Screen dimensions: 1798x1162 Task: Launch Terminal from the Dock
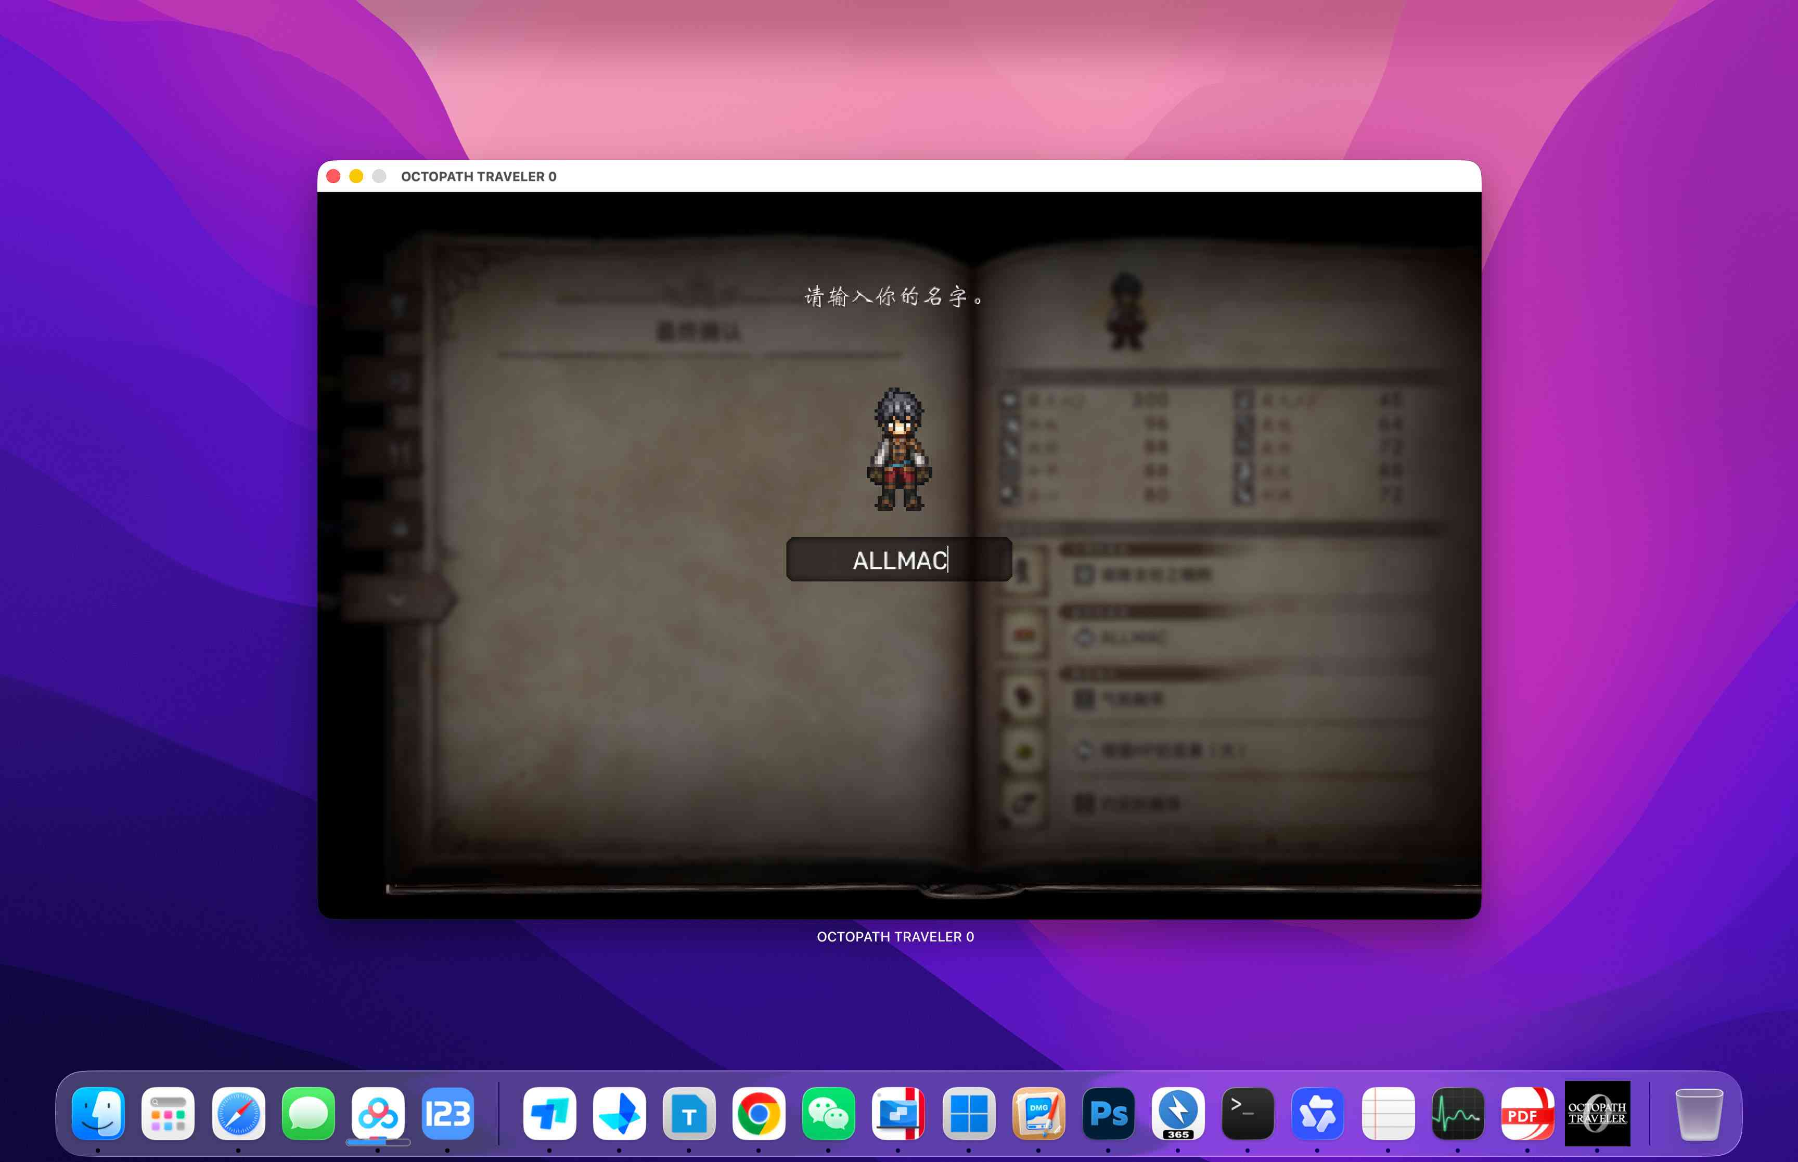click(1248, 1114)
